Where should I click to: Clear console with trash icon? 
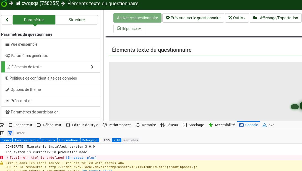[2, 133]
